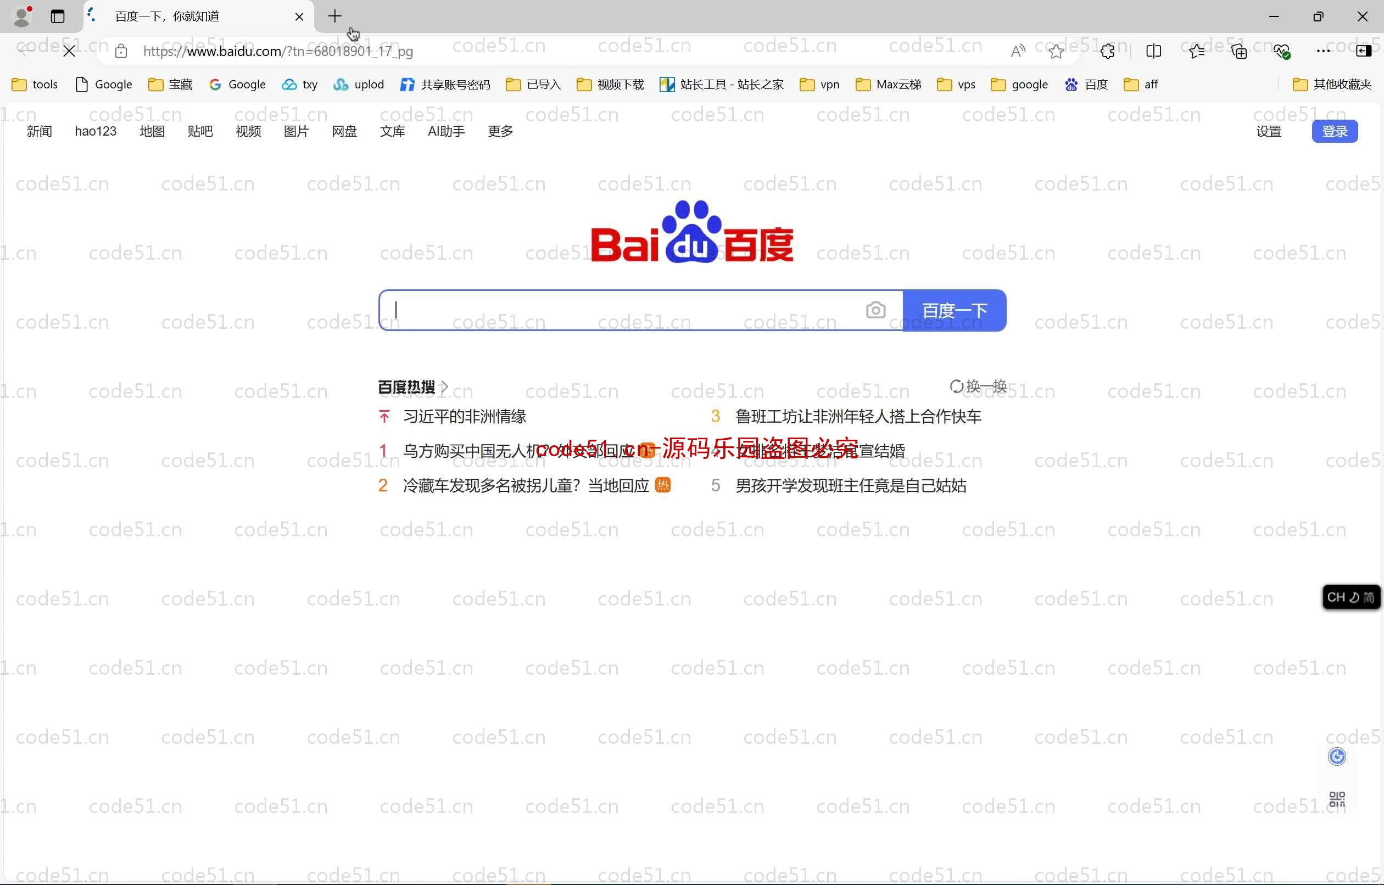Open 设置 at top right
Image resolution: width=1384 pixels, height=885 pixels.
1269,132
